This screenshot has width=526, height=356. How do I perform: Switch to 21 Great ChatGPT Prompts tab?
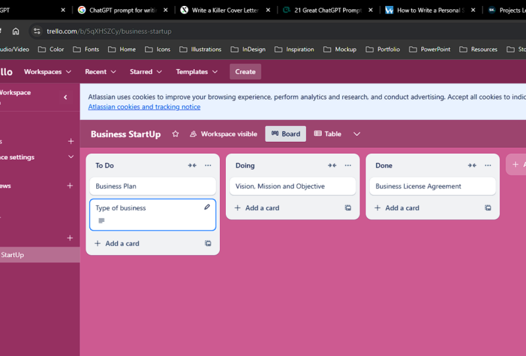pos(328,10)
